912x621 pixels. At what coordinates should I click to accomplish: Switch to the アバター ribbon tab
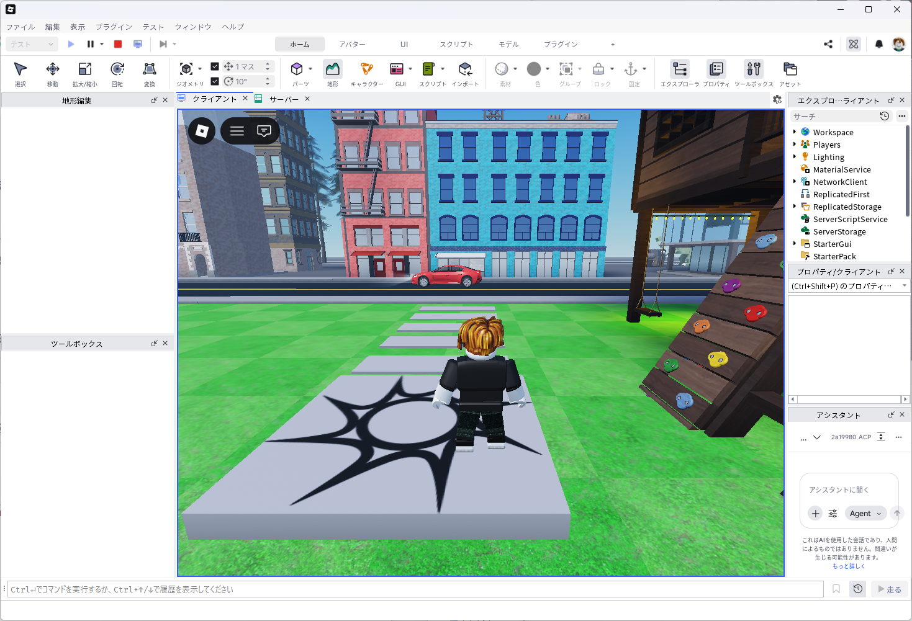coord(352,44)
